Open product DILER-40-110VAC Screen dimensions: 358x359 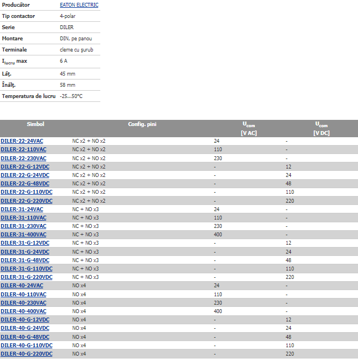(24, 295)
